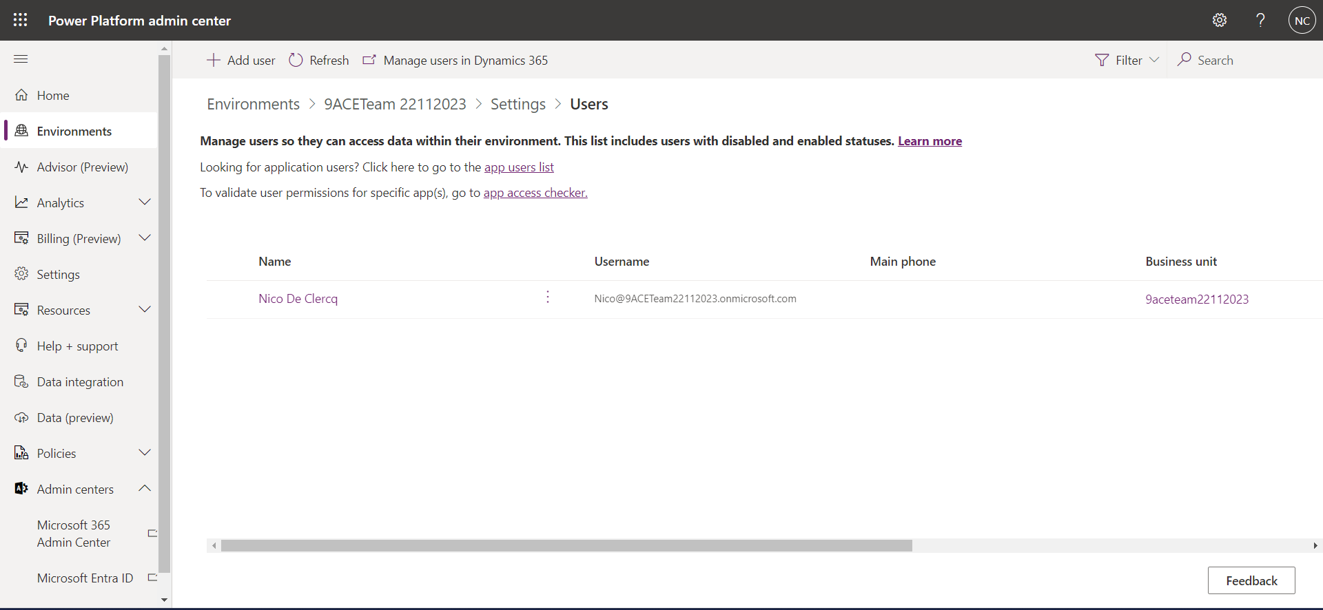Expand the Analytics section chevron
The image size is (1323, 610).
145,202
